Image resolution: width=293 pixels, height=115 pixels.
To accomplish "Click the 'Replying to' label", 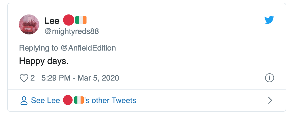I will (39, 48).
